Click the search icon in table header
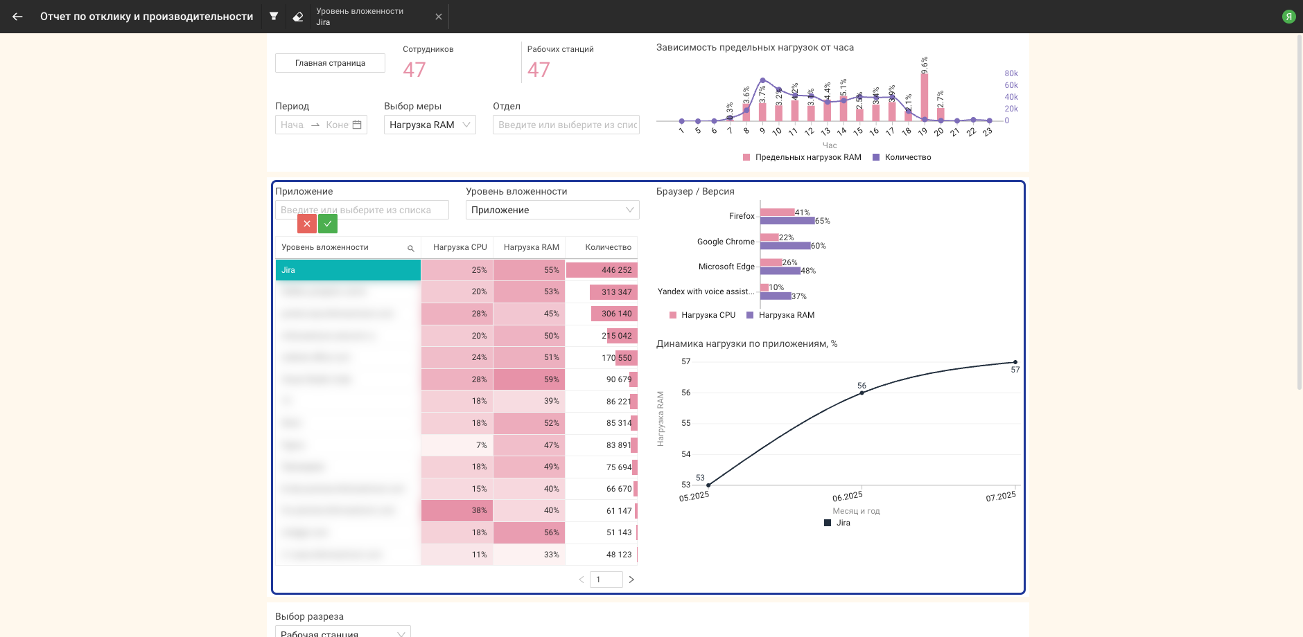The image size is (1303, 637). coord(410,248)
